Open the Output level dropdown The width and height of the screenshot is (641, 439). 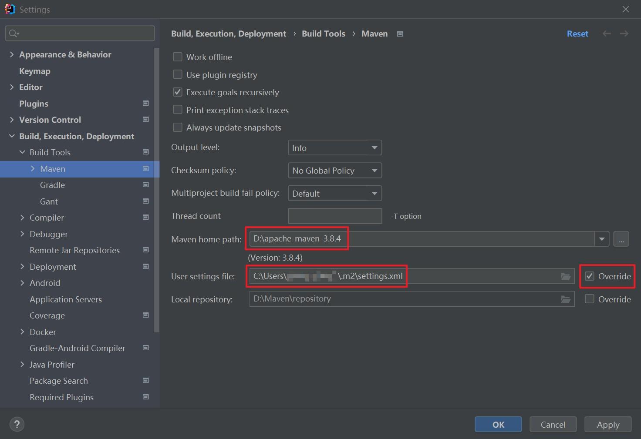[x=334, y=147]
